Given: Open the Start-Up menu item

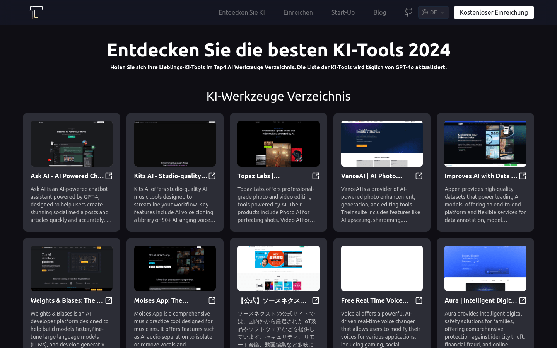Looking at the screenshot, I should pos(343,12).
